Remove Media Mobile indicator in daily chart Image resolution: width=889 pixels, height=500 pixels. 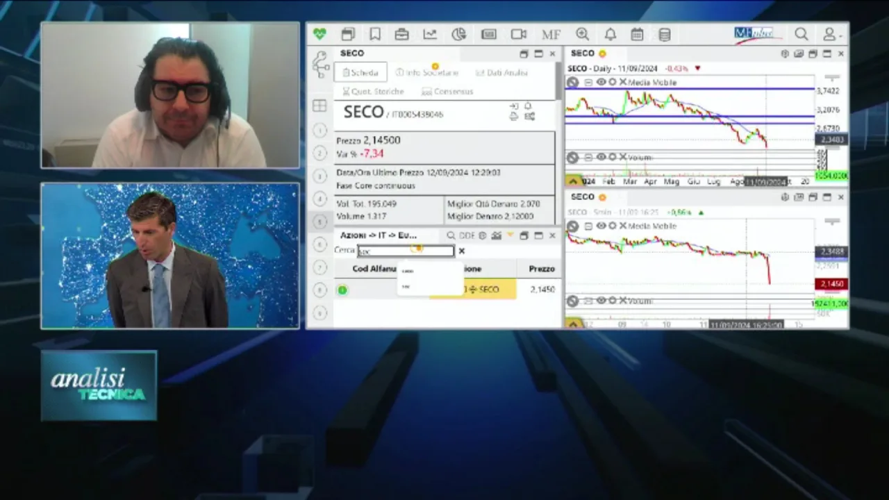(x=623, y=82)
